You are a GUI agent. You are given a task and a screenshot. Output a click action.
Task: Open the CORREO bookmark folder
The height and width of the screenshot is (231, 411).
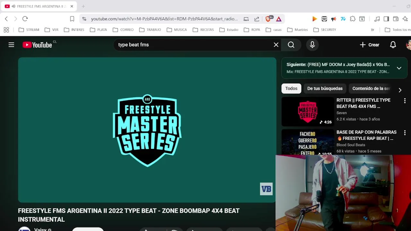pos(123,30)
